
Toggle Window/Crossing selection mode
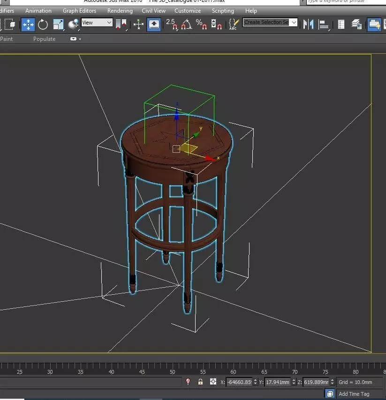[10, 24]
